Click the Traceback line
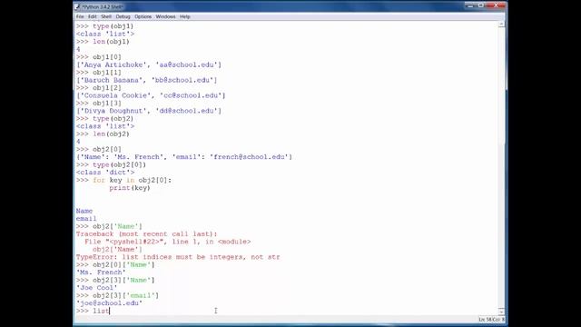Image resolution: width=581 pixels, height=327 pixels. [x=146, y=234]
